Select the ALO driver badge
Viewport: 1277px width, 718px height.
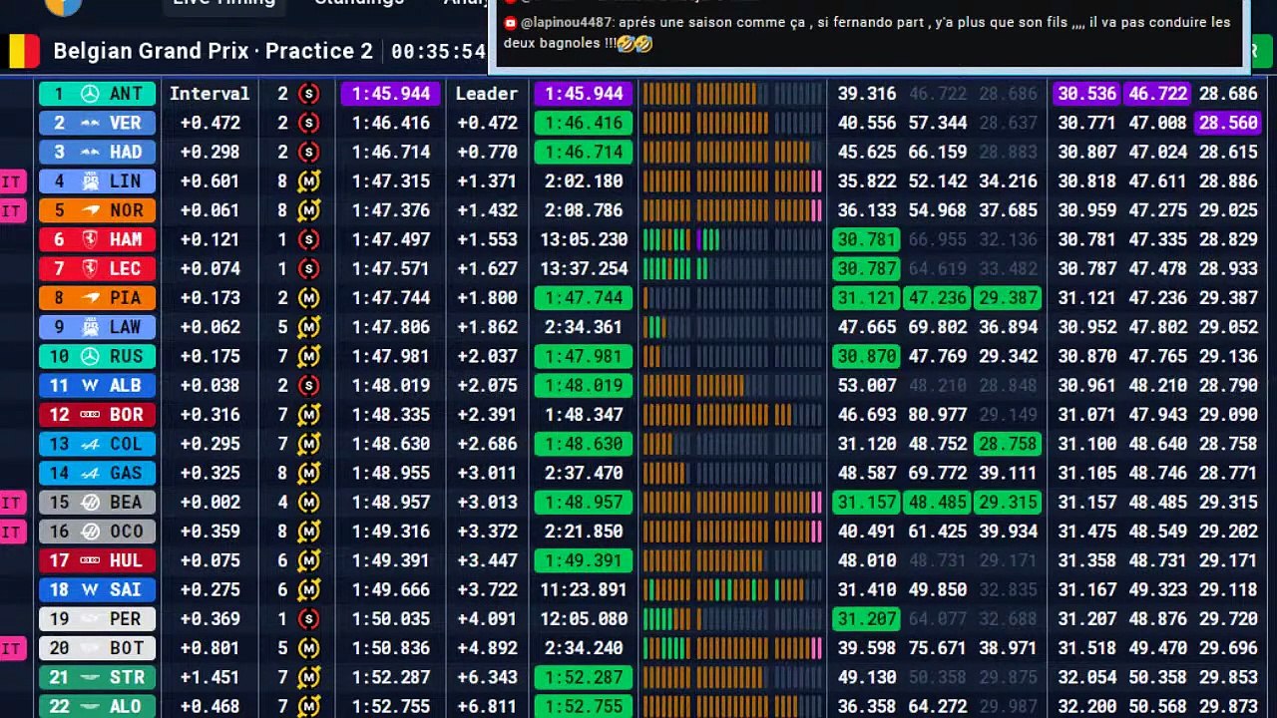click(98, 706)
